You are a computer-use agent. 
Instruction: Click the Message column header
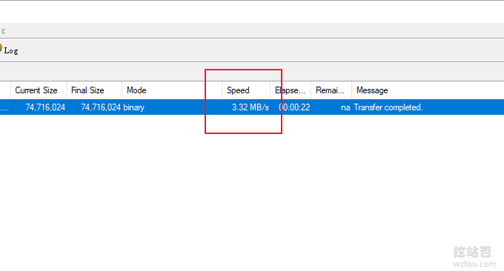coord(372,90)
